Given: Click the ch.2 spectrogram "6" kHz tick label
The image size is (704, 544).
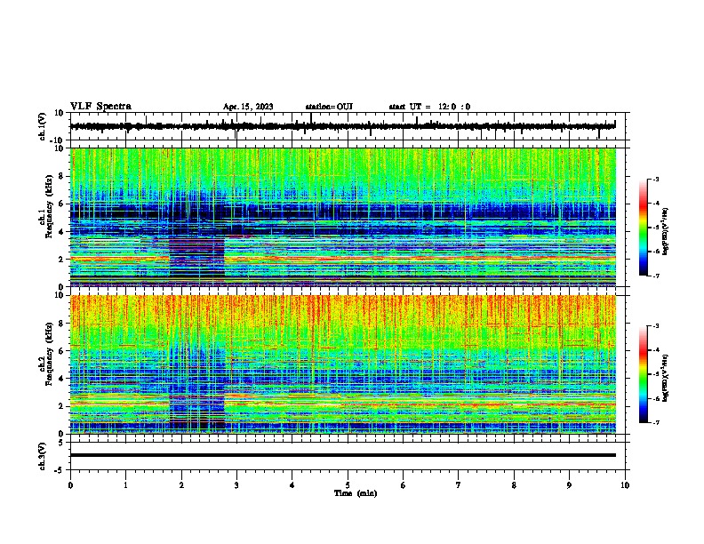Looking at the screenshot, I should point(62,351).
